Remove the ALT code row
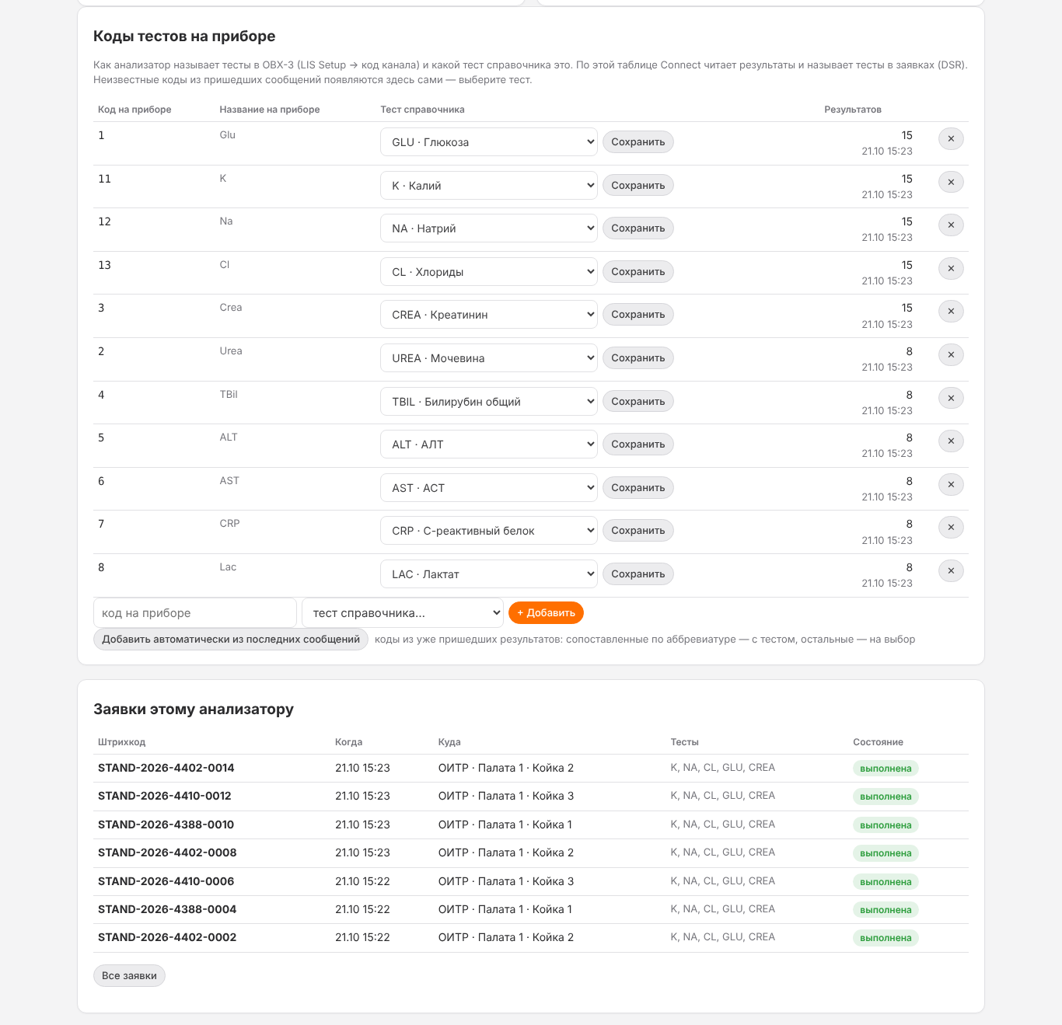 (x=951, y=441)
